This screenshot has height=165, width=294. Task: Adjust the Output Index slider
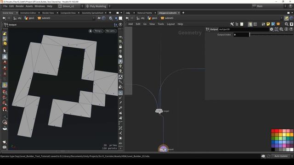[271, 35]
